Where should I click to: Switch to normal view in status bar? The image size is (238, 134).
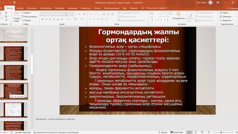(x=189, y=133)
